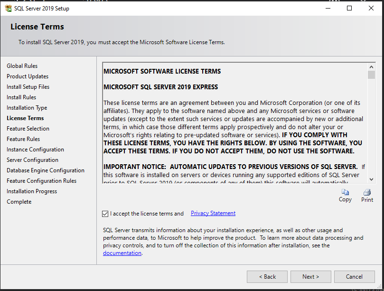Image resolution: width=384 pixels, height=291 pixels.
Task: Select Global Rules step in sidebar
Action: pos(22,66)
